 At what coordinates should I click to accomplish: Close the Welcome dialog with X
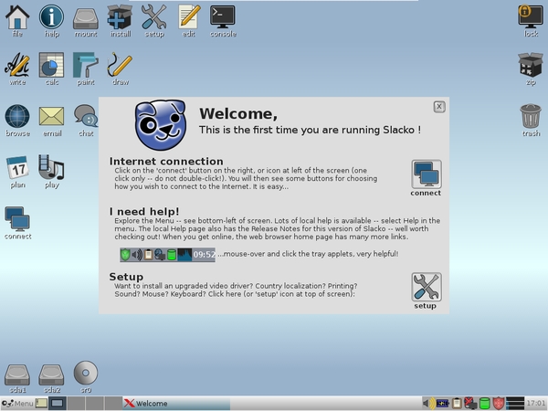click(x=439, y=107)
